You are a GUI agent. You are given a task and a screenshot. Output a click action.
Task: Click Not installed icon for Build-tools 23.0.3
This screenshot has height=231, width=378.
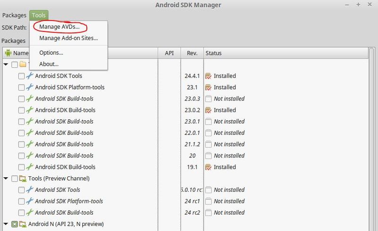pos(208,99)
